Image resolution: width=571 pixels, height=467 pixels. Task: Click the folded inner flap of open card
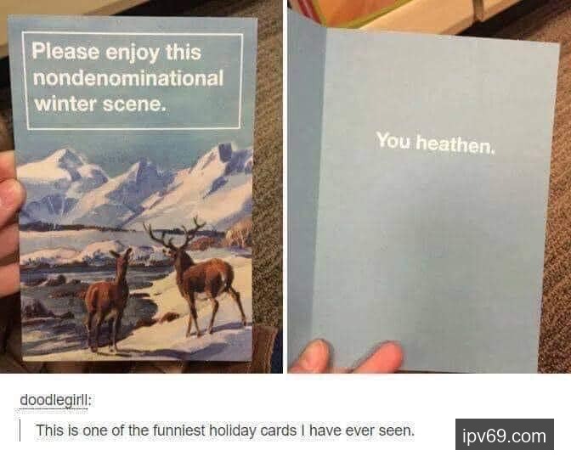tap(305, 189)
